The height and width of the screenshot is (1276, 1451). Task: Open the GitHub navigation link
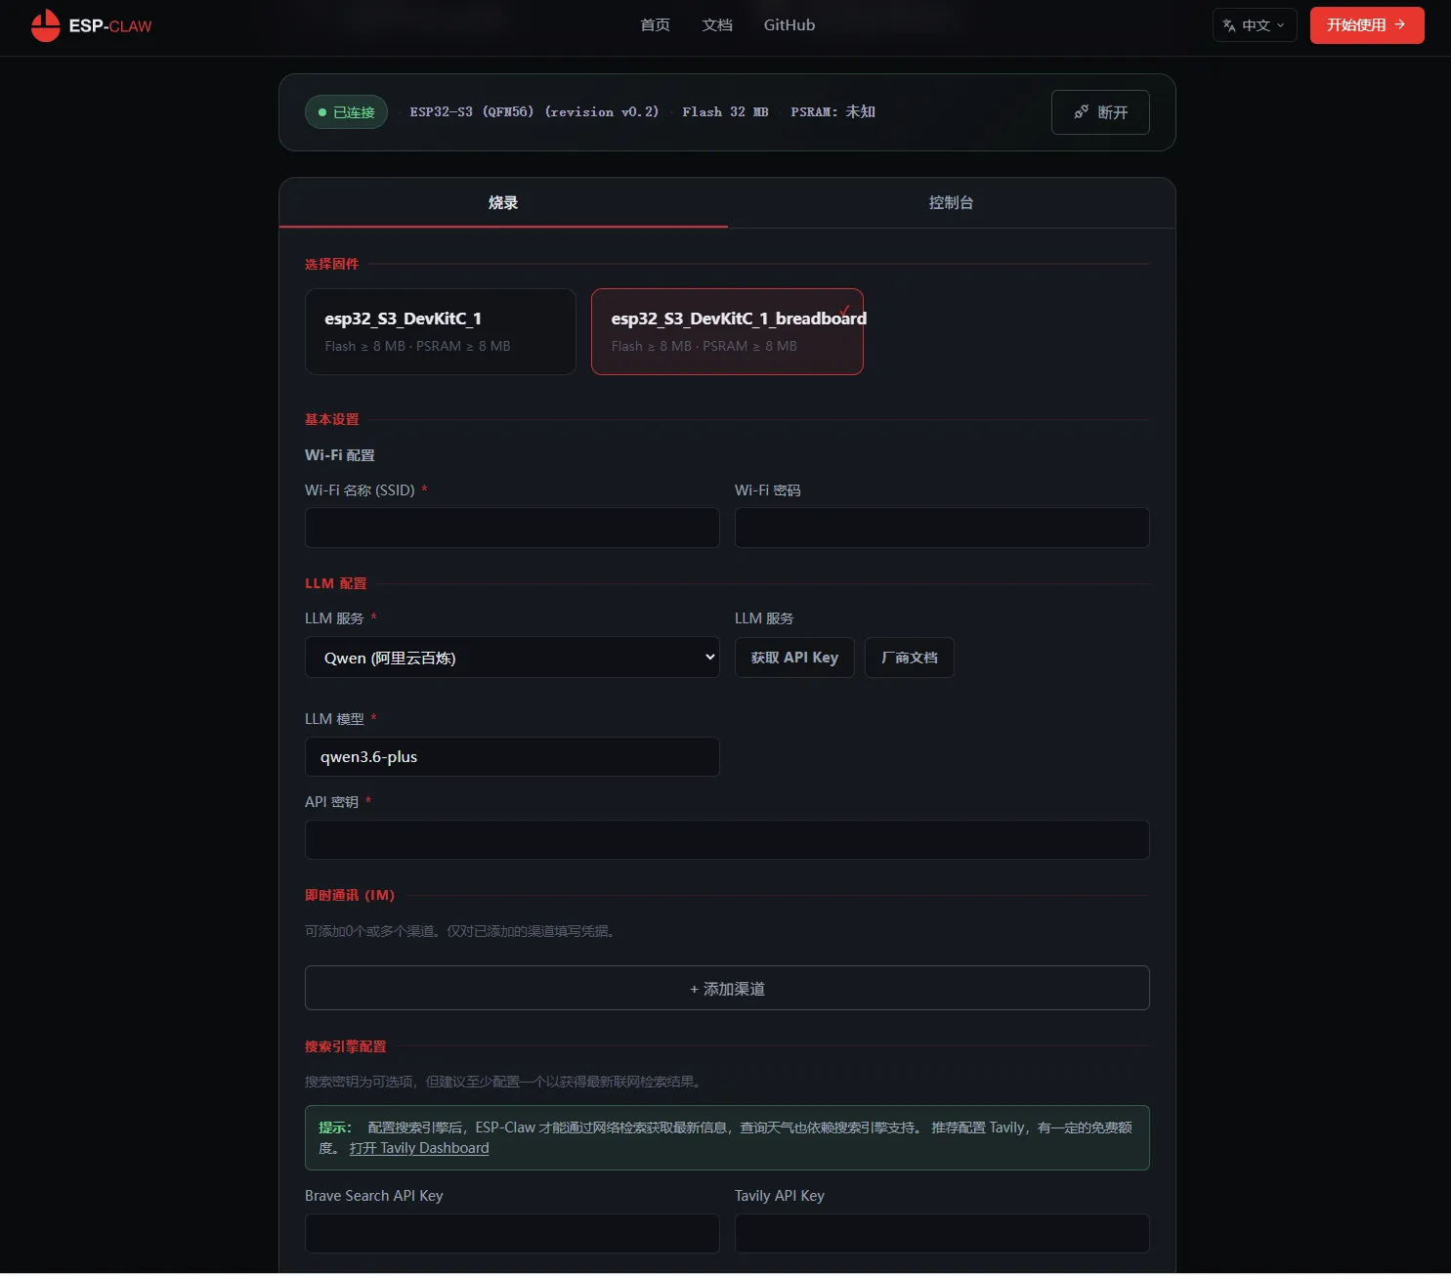pos(789,25)
